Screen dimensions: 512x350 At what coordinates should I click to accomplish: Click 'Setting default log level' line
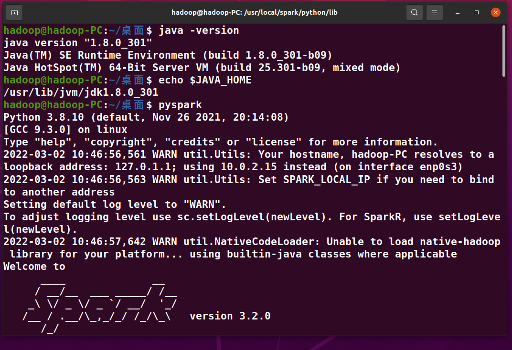115,205
